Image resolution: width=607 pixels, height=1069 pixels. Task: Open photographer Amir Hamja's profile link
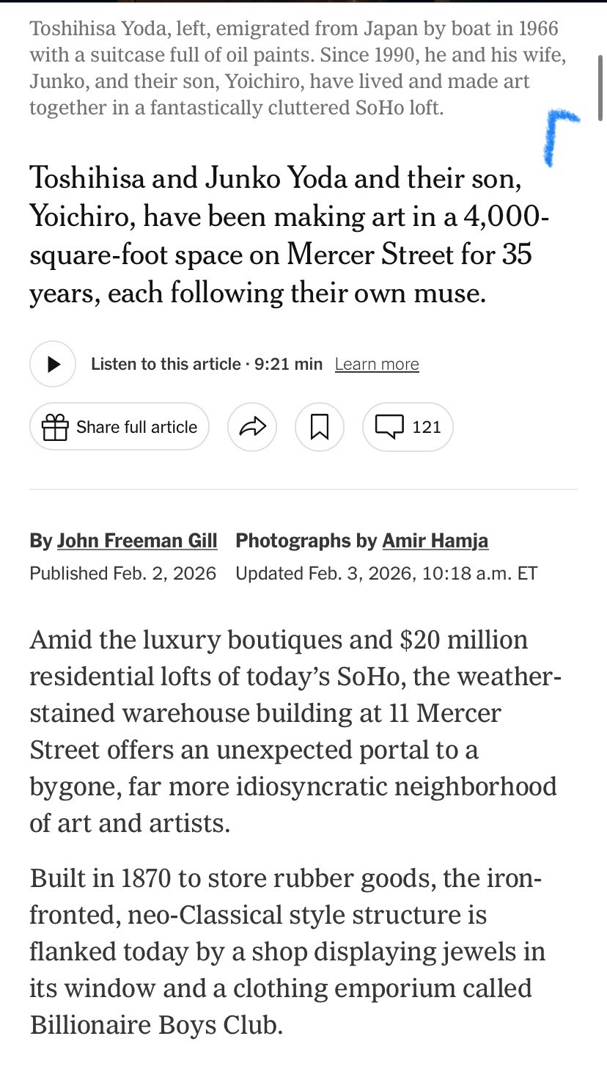tap(435, 541)
